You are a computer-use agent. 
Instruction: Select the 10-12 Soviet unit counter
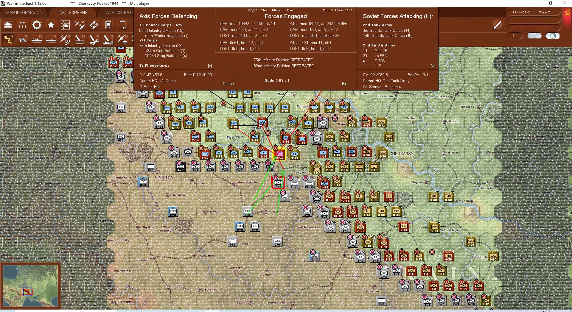click(338, 212)
